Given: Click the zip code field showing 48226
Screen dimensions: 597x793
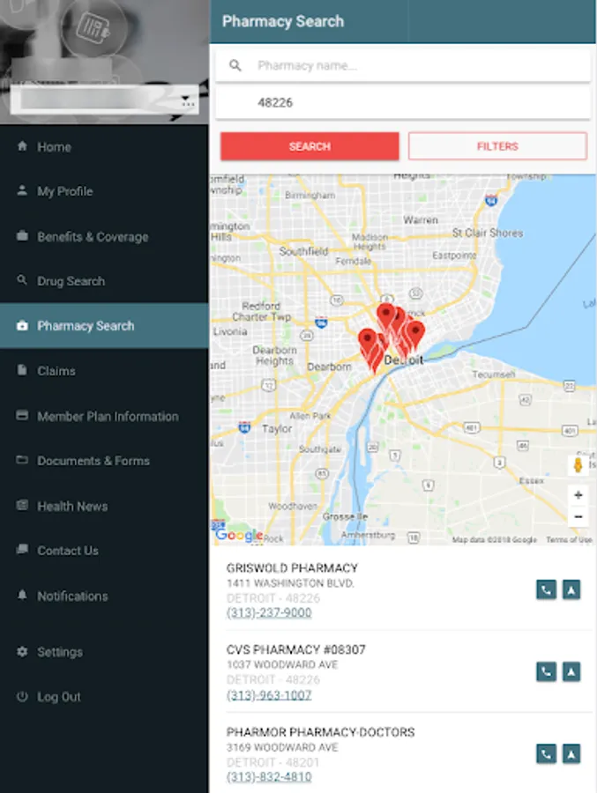Looking at the screenshot, I should (403, 103).
